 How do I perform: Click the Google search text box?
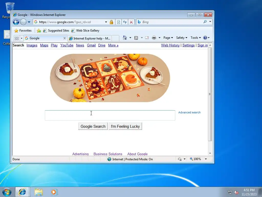(x=110, y=115)
